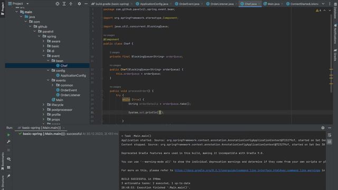Click the layout icon in Run toolbar
Viewport: 338px width, 190px height.
(x=8, y=167)
